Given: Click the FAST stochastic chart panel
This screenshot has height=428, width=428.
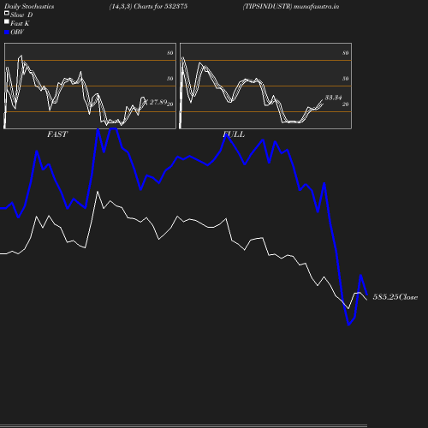Looking at the screenshot, I should [x=90, y=86].
